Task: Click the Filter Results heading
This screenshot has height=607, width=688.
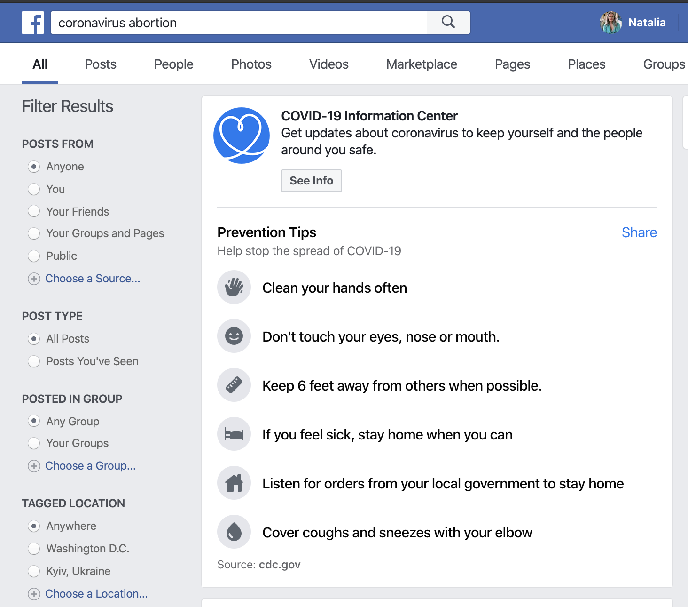Action: [67, 106]
